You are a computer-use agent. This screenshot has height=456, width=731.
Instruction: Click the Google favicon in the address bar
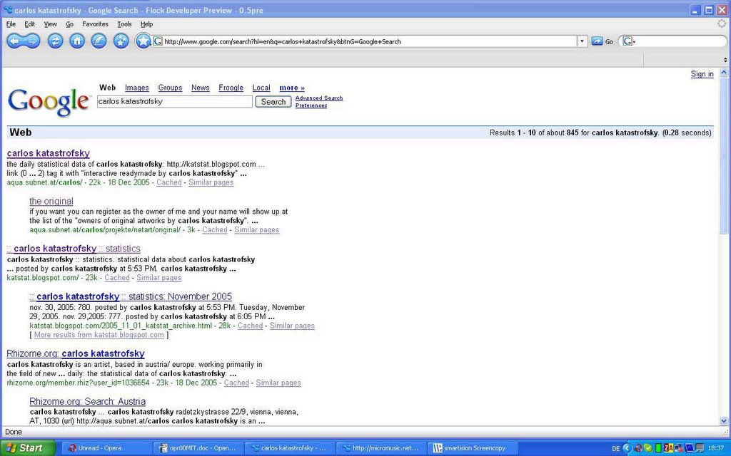pos(158,41)
